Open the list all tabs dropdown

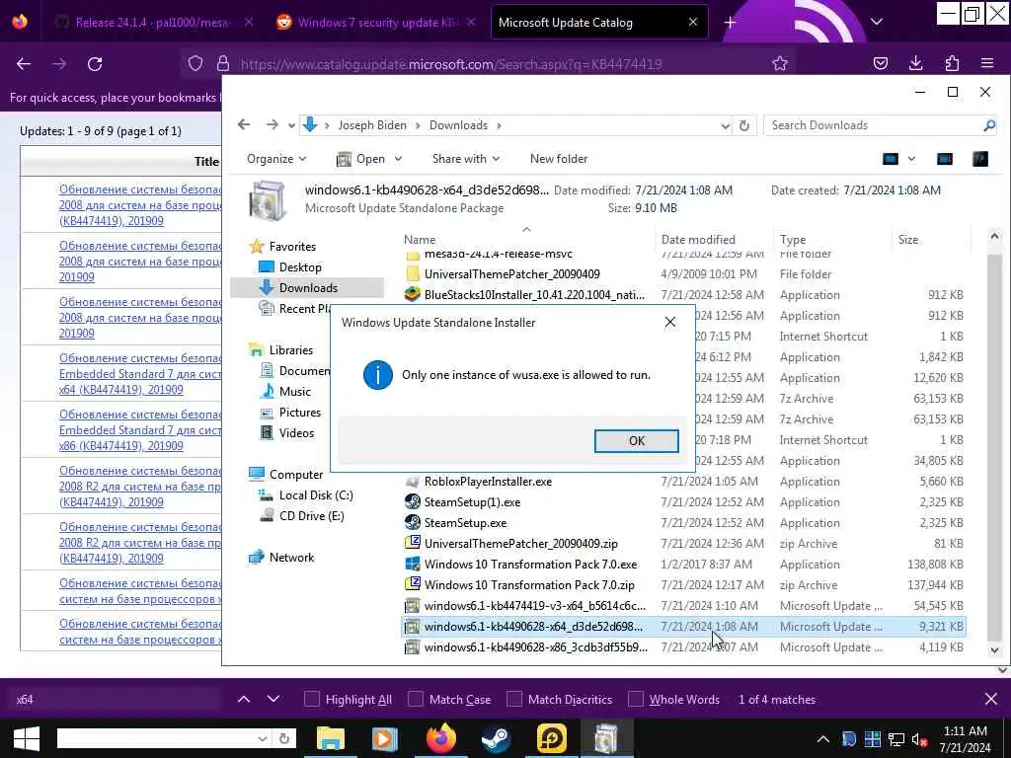[877, 22]
